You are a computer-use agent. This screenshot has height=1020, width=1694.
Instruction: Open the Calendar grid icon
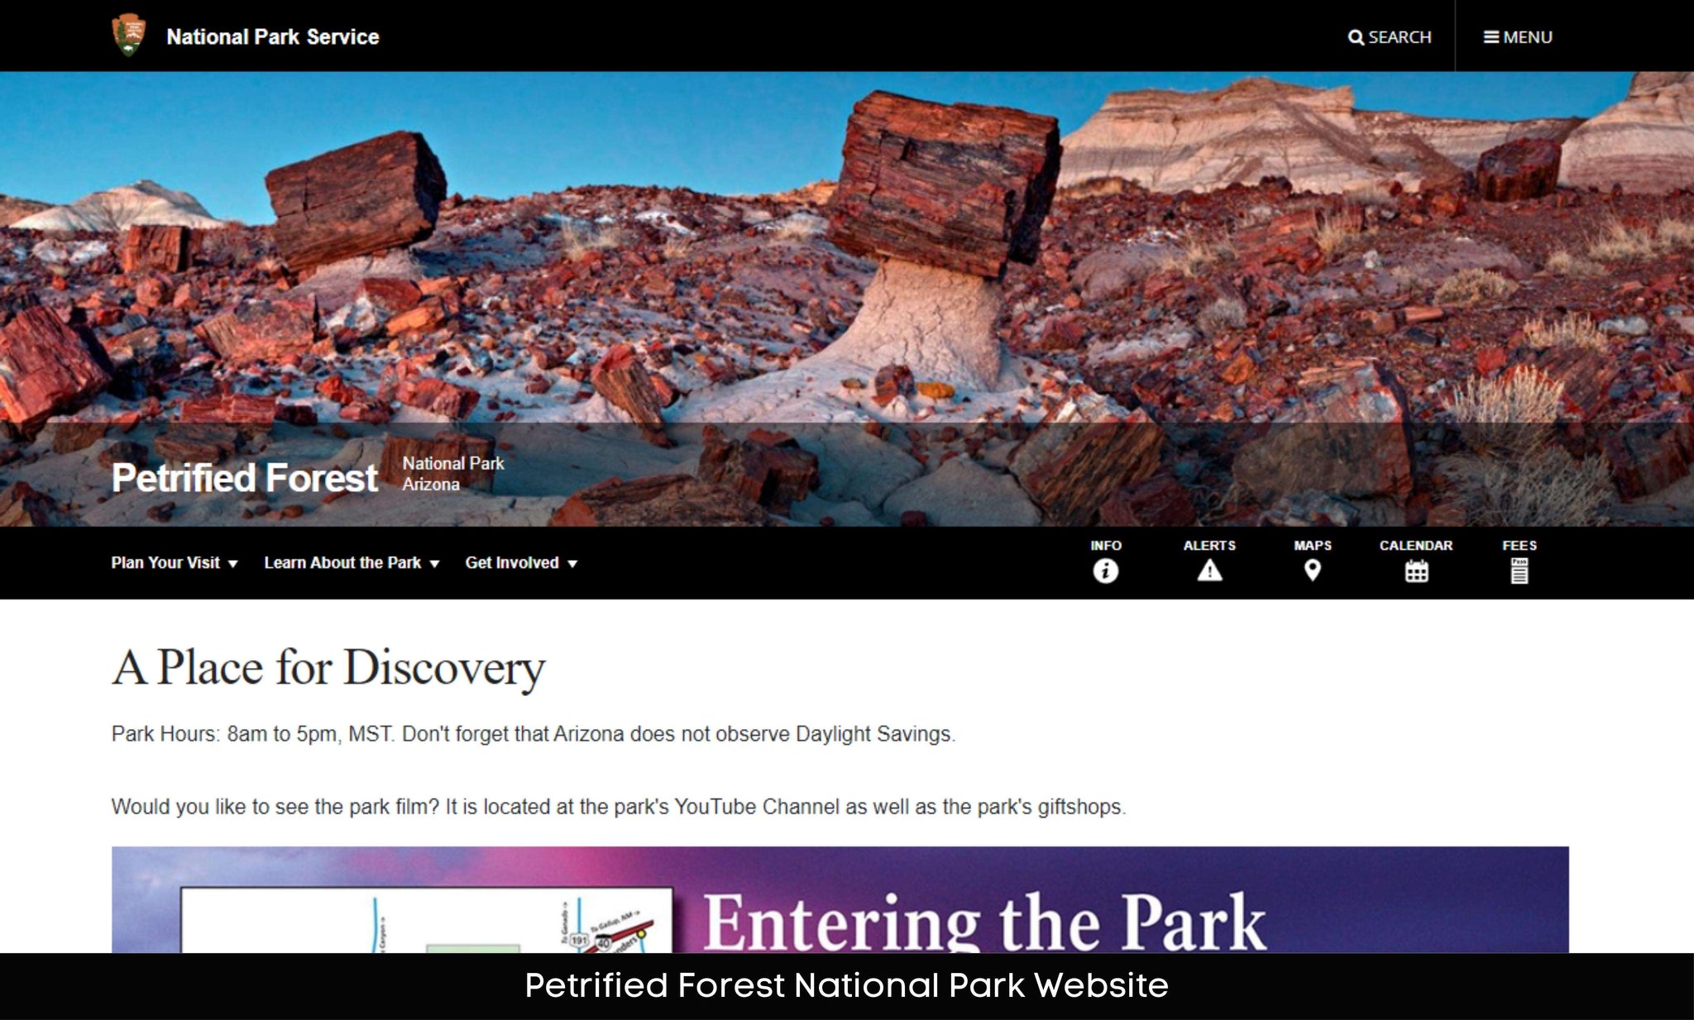point(1416,571)
